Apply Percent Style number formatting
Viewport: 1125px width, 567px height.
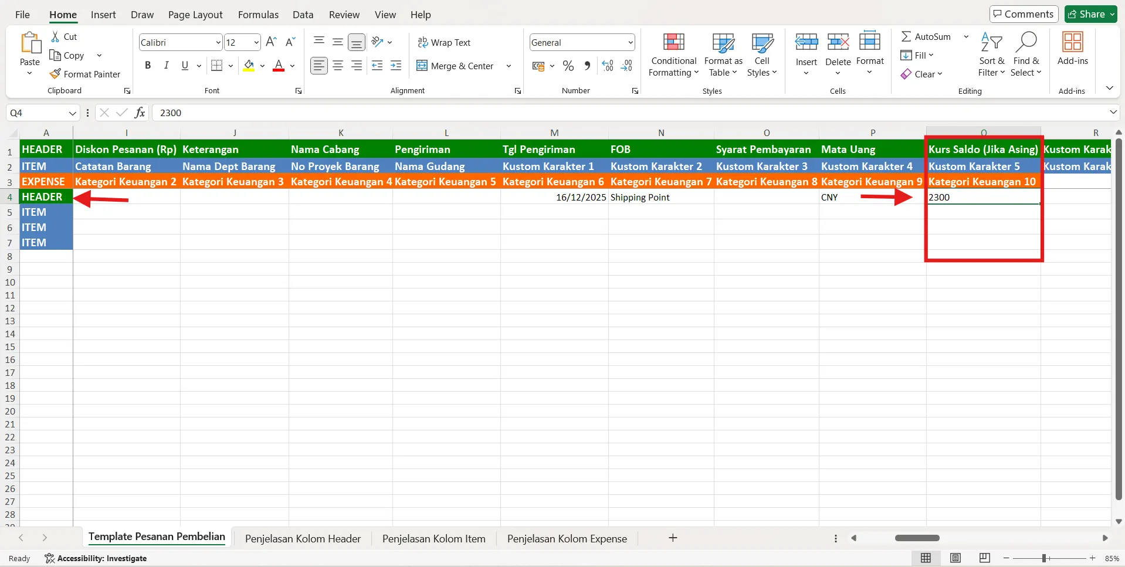pos(568,66)
